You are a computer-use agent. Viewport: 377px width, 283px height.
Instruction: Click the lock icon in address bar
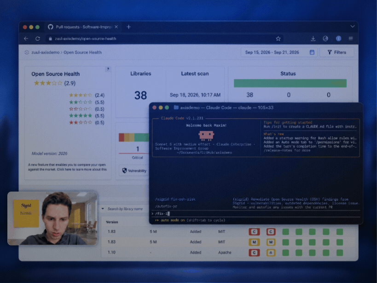50,39
